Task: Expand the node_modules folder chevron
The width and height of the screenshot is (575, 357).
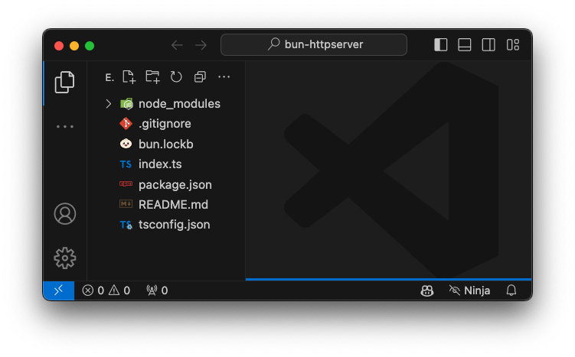Action: (x=108, y=104)
